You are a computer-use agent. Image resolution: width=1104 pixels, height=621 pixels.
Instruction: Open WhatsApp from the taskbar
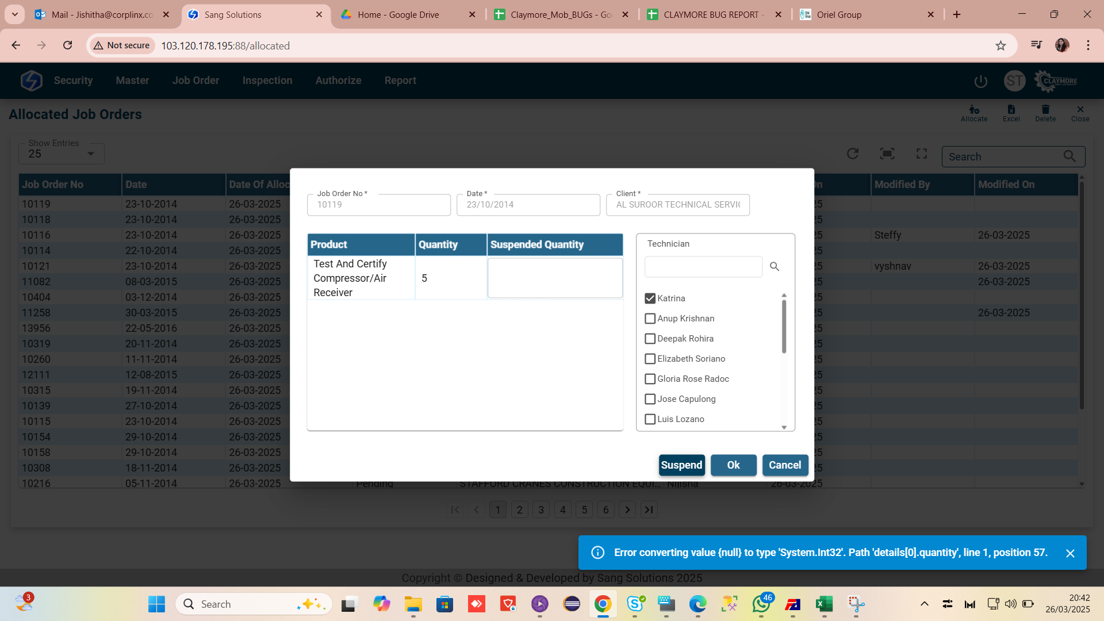click(x=761, y=604)
